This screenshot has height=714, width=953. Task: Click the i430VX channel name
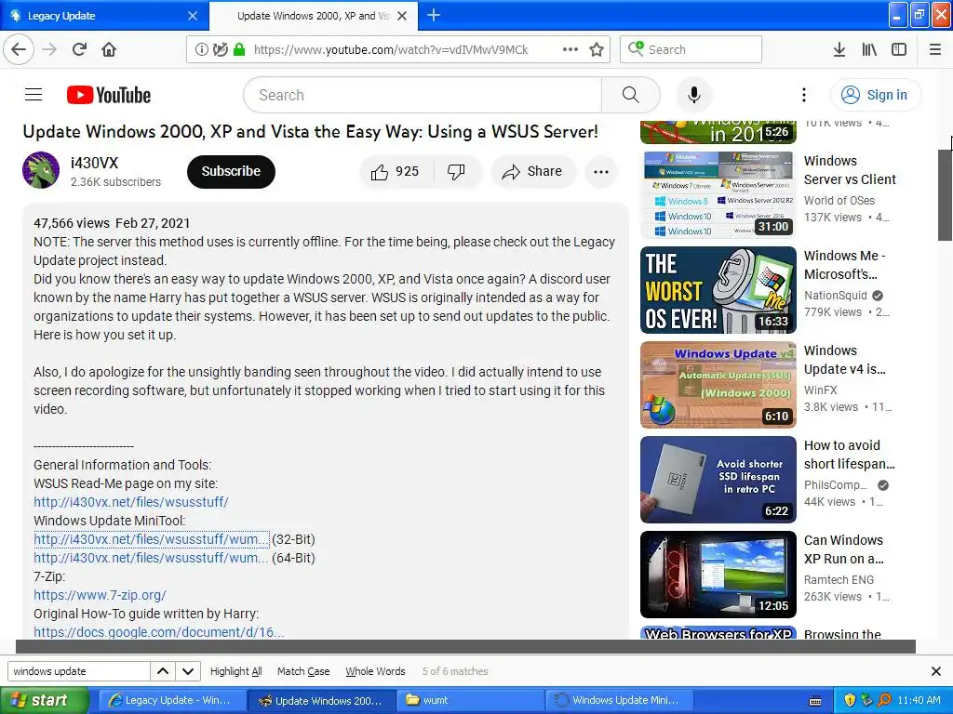[x=94, y=163]
